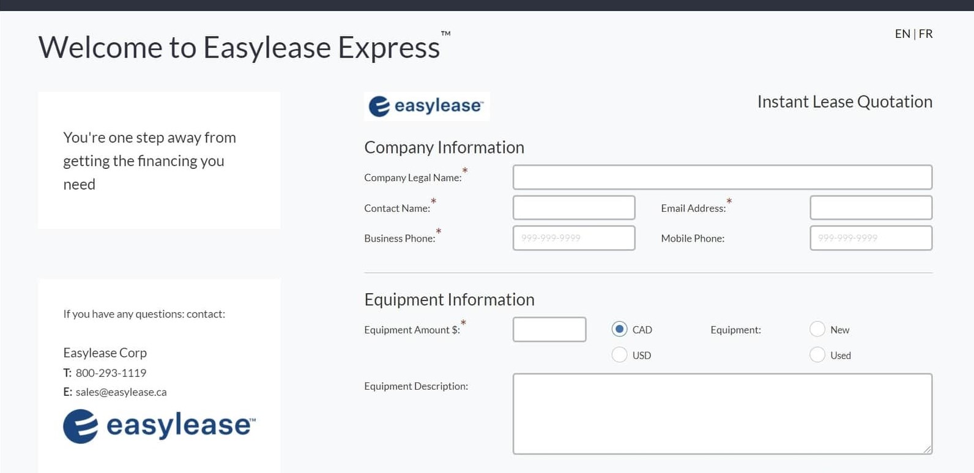Click the Welcome to Easylease Express title
Screen dimensions: 974x473
point(239,48)
